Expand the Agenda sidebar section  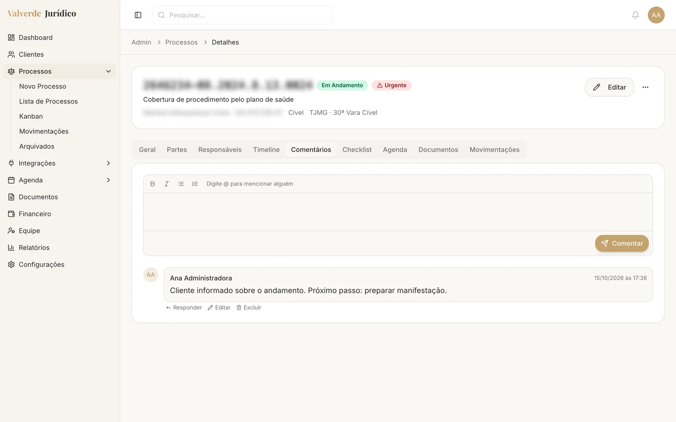tap(60, 180)
